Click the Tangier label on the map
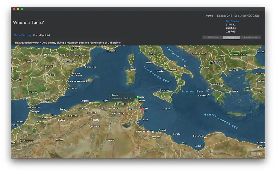The height and width of the screenshot is (172, 276). point(36,111)
